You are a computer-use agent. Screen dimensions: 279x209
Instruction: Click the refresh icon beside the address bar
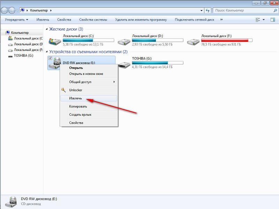pos(208,10)
